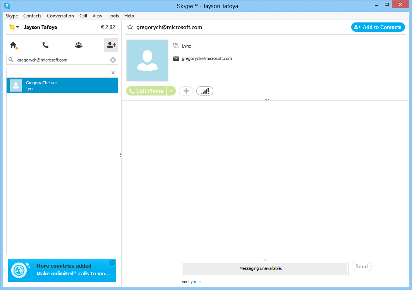
Task: Click the email envelope icon
Action: [176, 58]
